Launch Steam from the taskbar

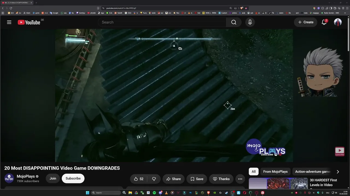tap(226, 193)
